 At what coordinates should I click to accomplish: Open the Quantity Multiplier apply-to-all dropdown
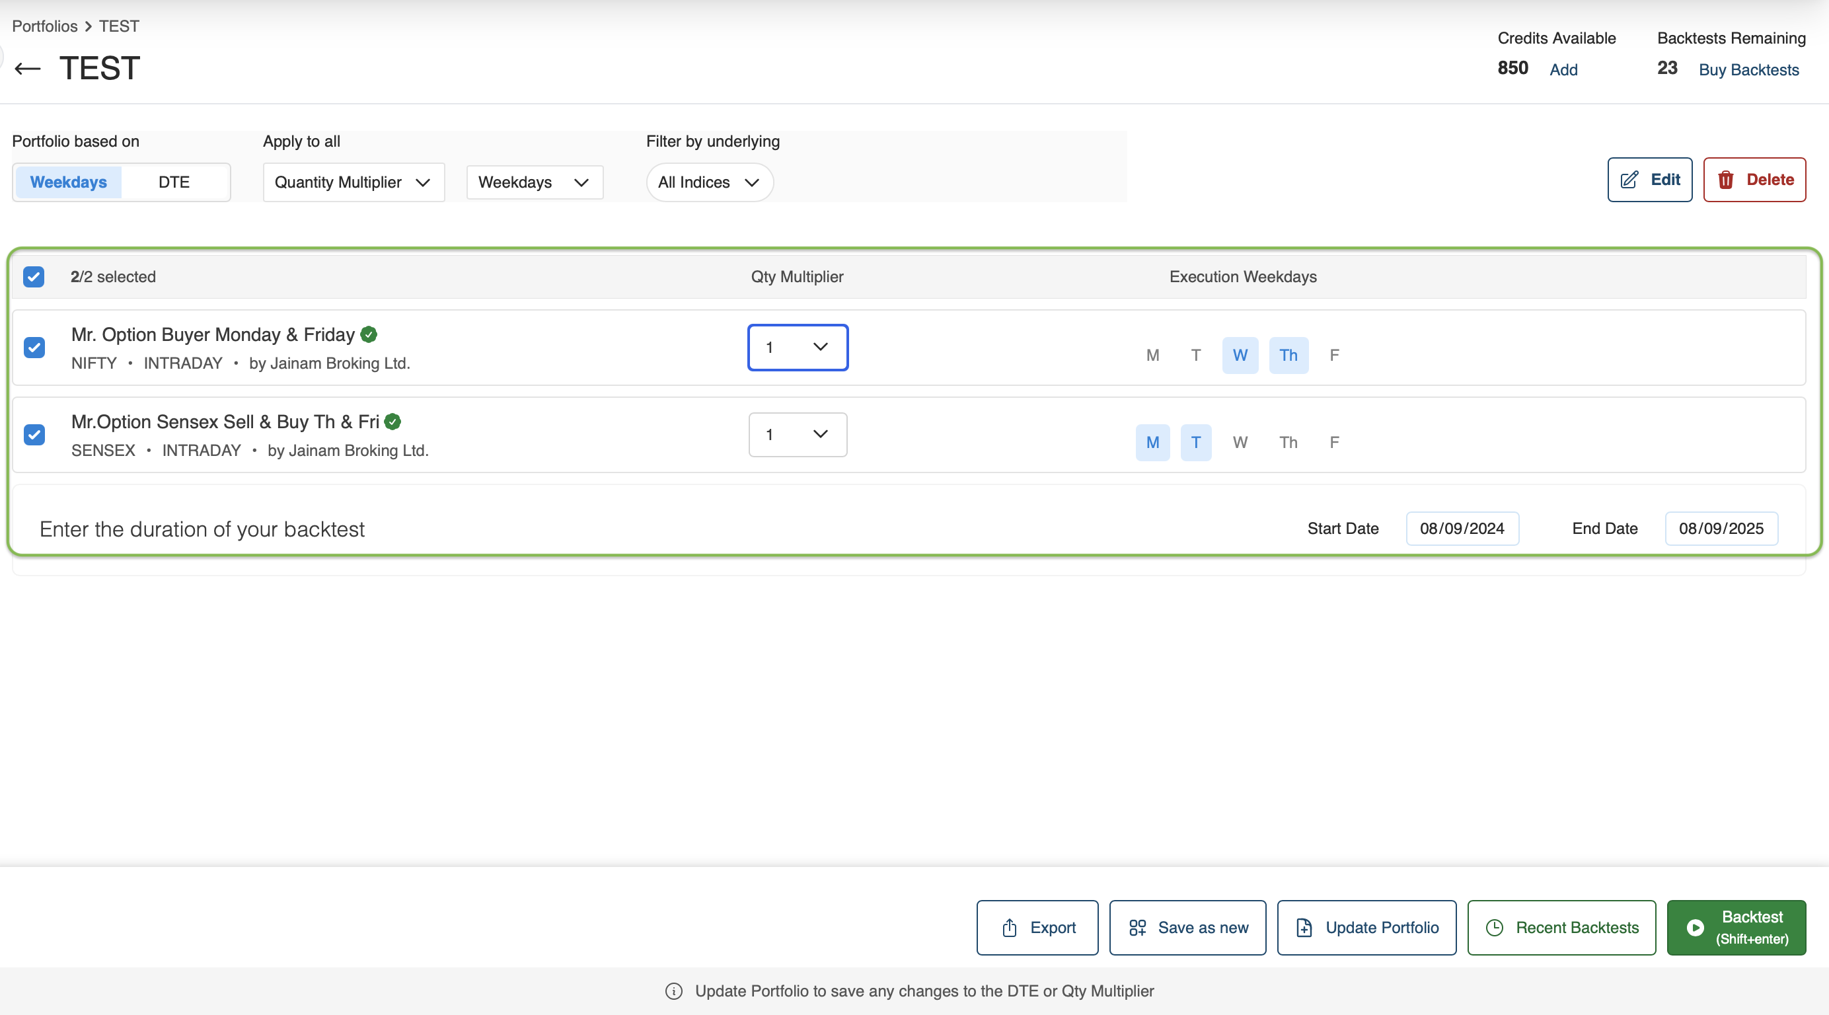click(x=354, y=182)
